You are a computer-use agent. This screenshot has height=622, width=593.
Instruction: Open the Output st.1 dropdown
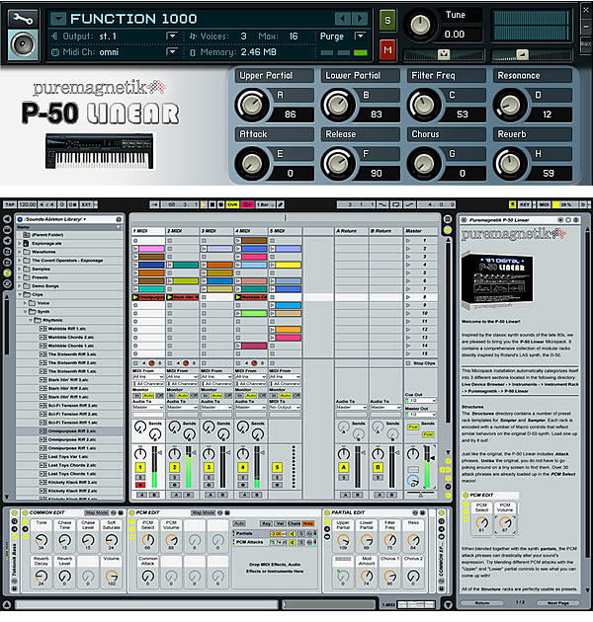172,37
